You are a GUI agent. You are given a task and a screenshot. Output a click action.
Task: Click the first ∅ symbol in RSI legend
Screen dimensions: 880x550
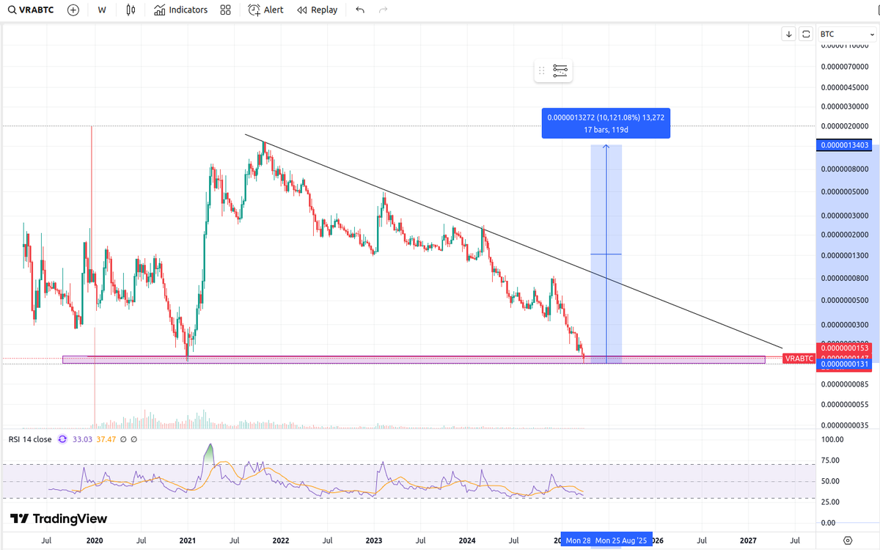(124, 439)
